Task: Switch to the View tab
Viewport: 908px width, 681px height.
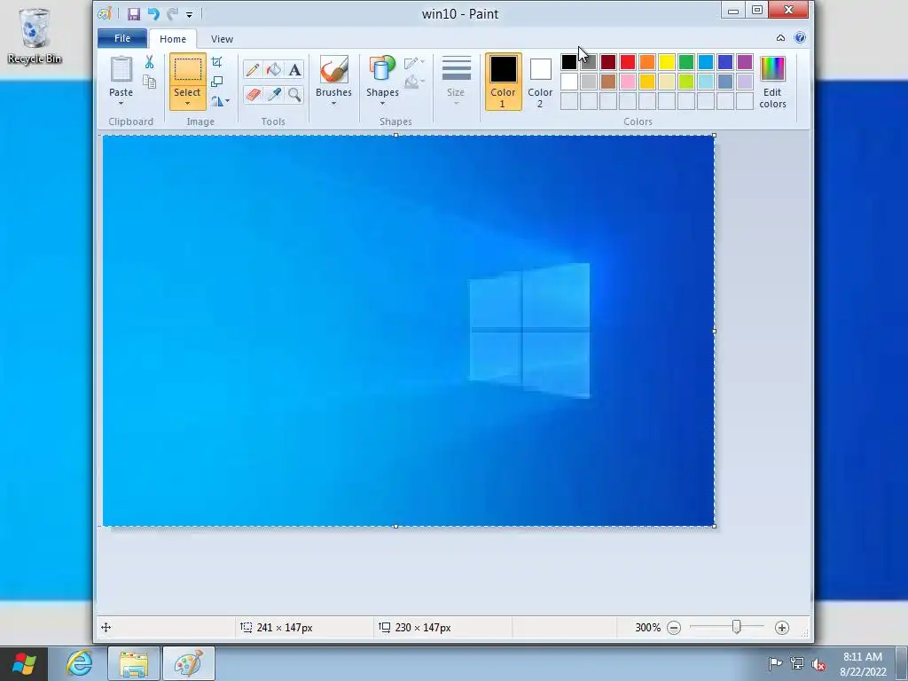Action: [222, 39]
